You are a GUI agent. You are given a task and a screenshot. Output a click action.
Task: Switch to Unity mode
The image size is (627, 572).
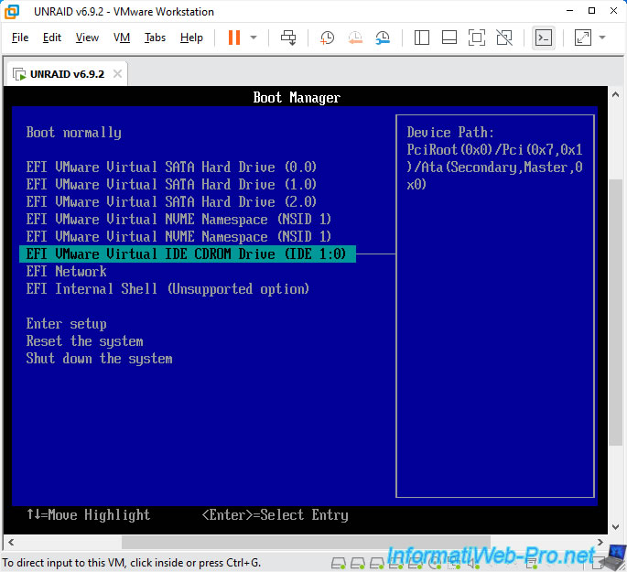(x=503, y=38)
